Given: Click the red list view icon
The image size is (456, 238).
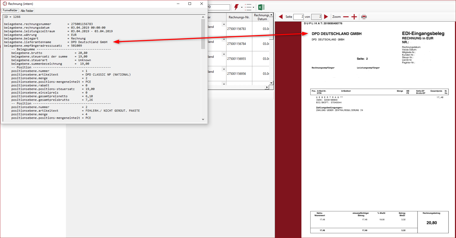Looking at the screenshot, I should click(248, 7).
